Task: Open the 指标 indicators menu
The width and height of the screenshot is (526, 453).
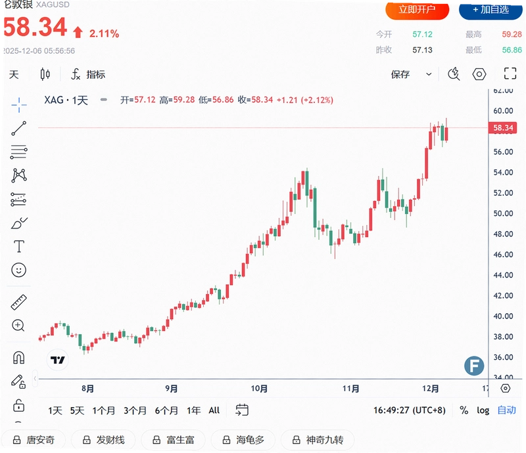Action: click(x=88, y=74)
